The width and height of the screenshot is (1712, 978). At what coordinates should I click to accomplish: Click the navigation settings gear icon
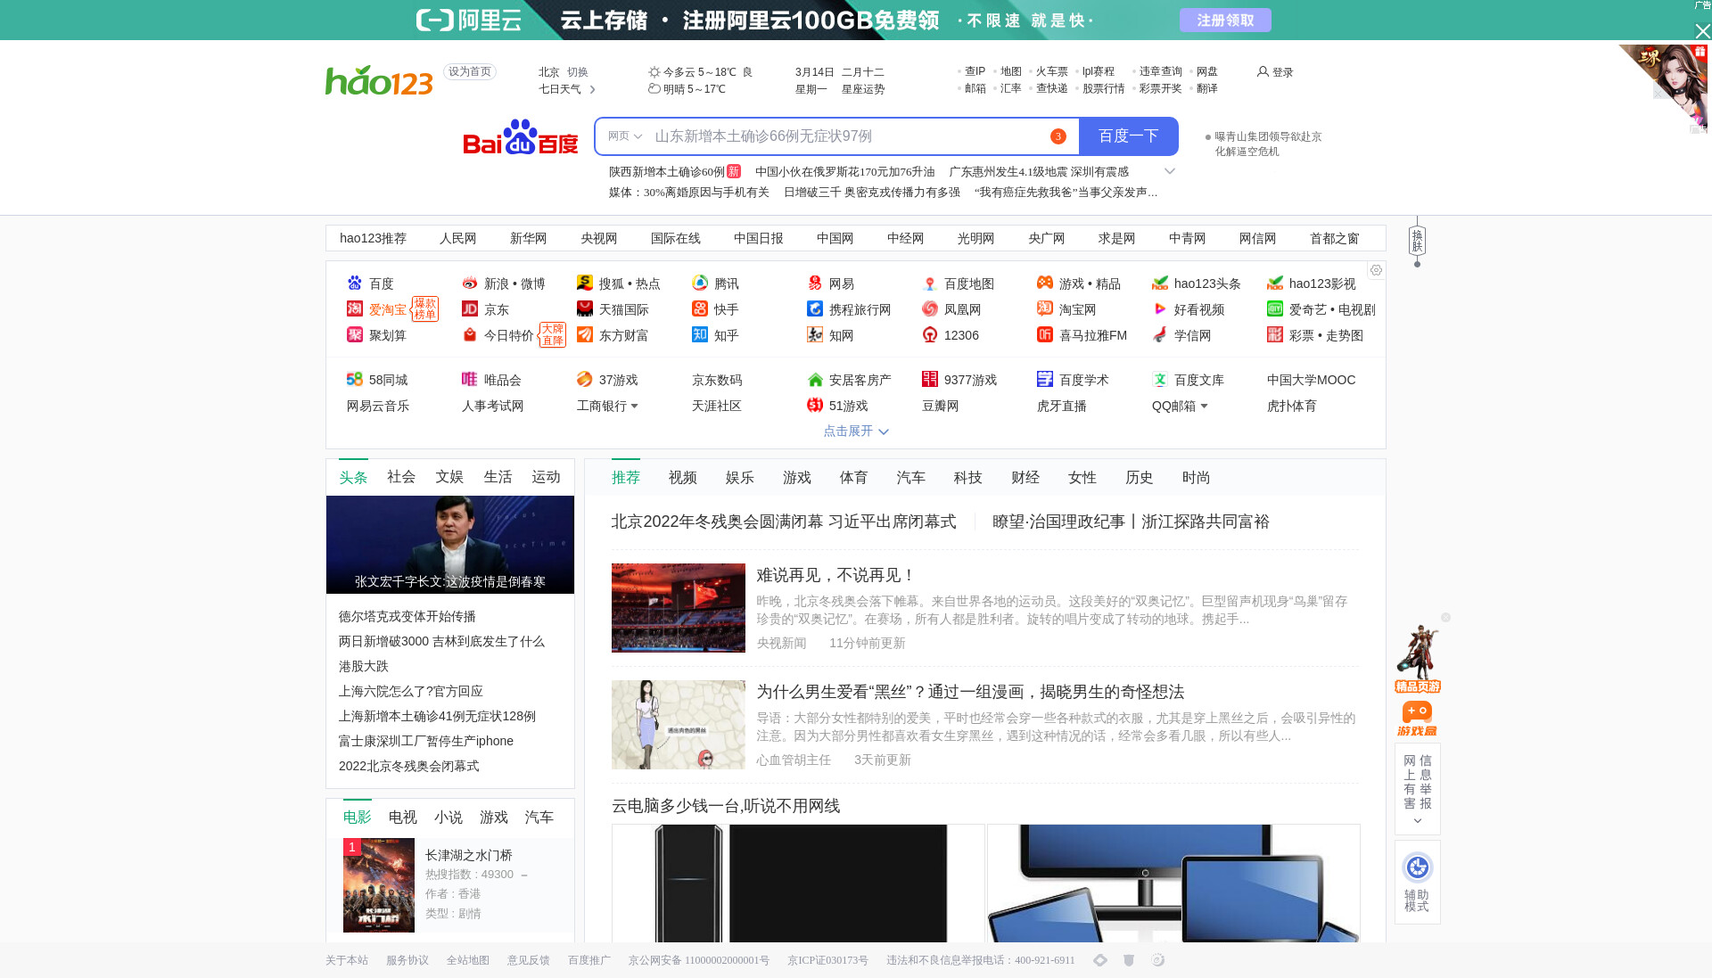[1376, 270]
